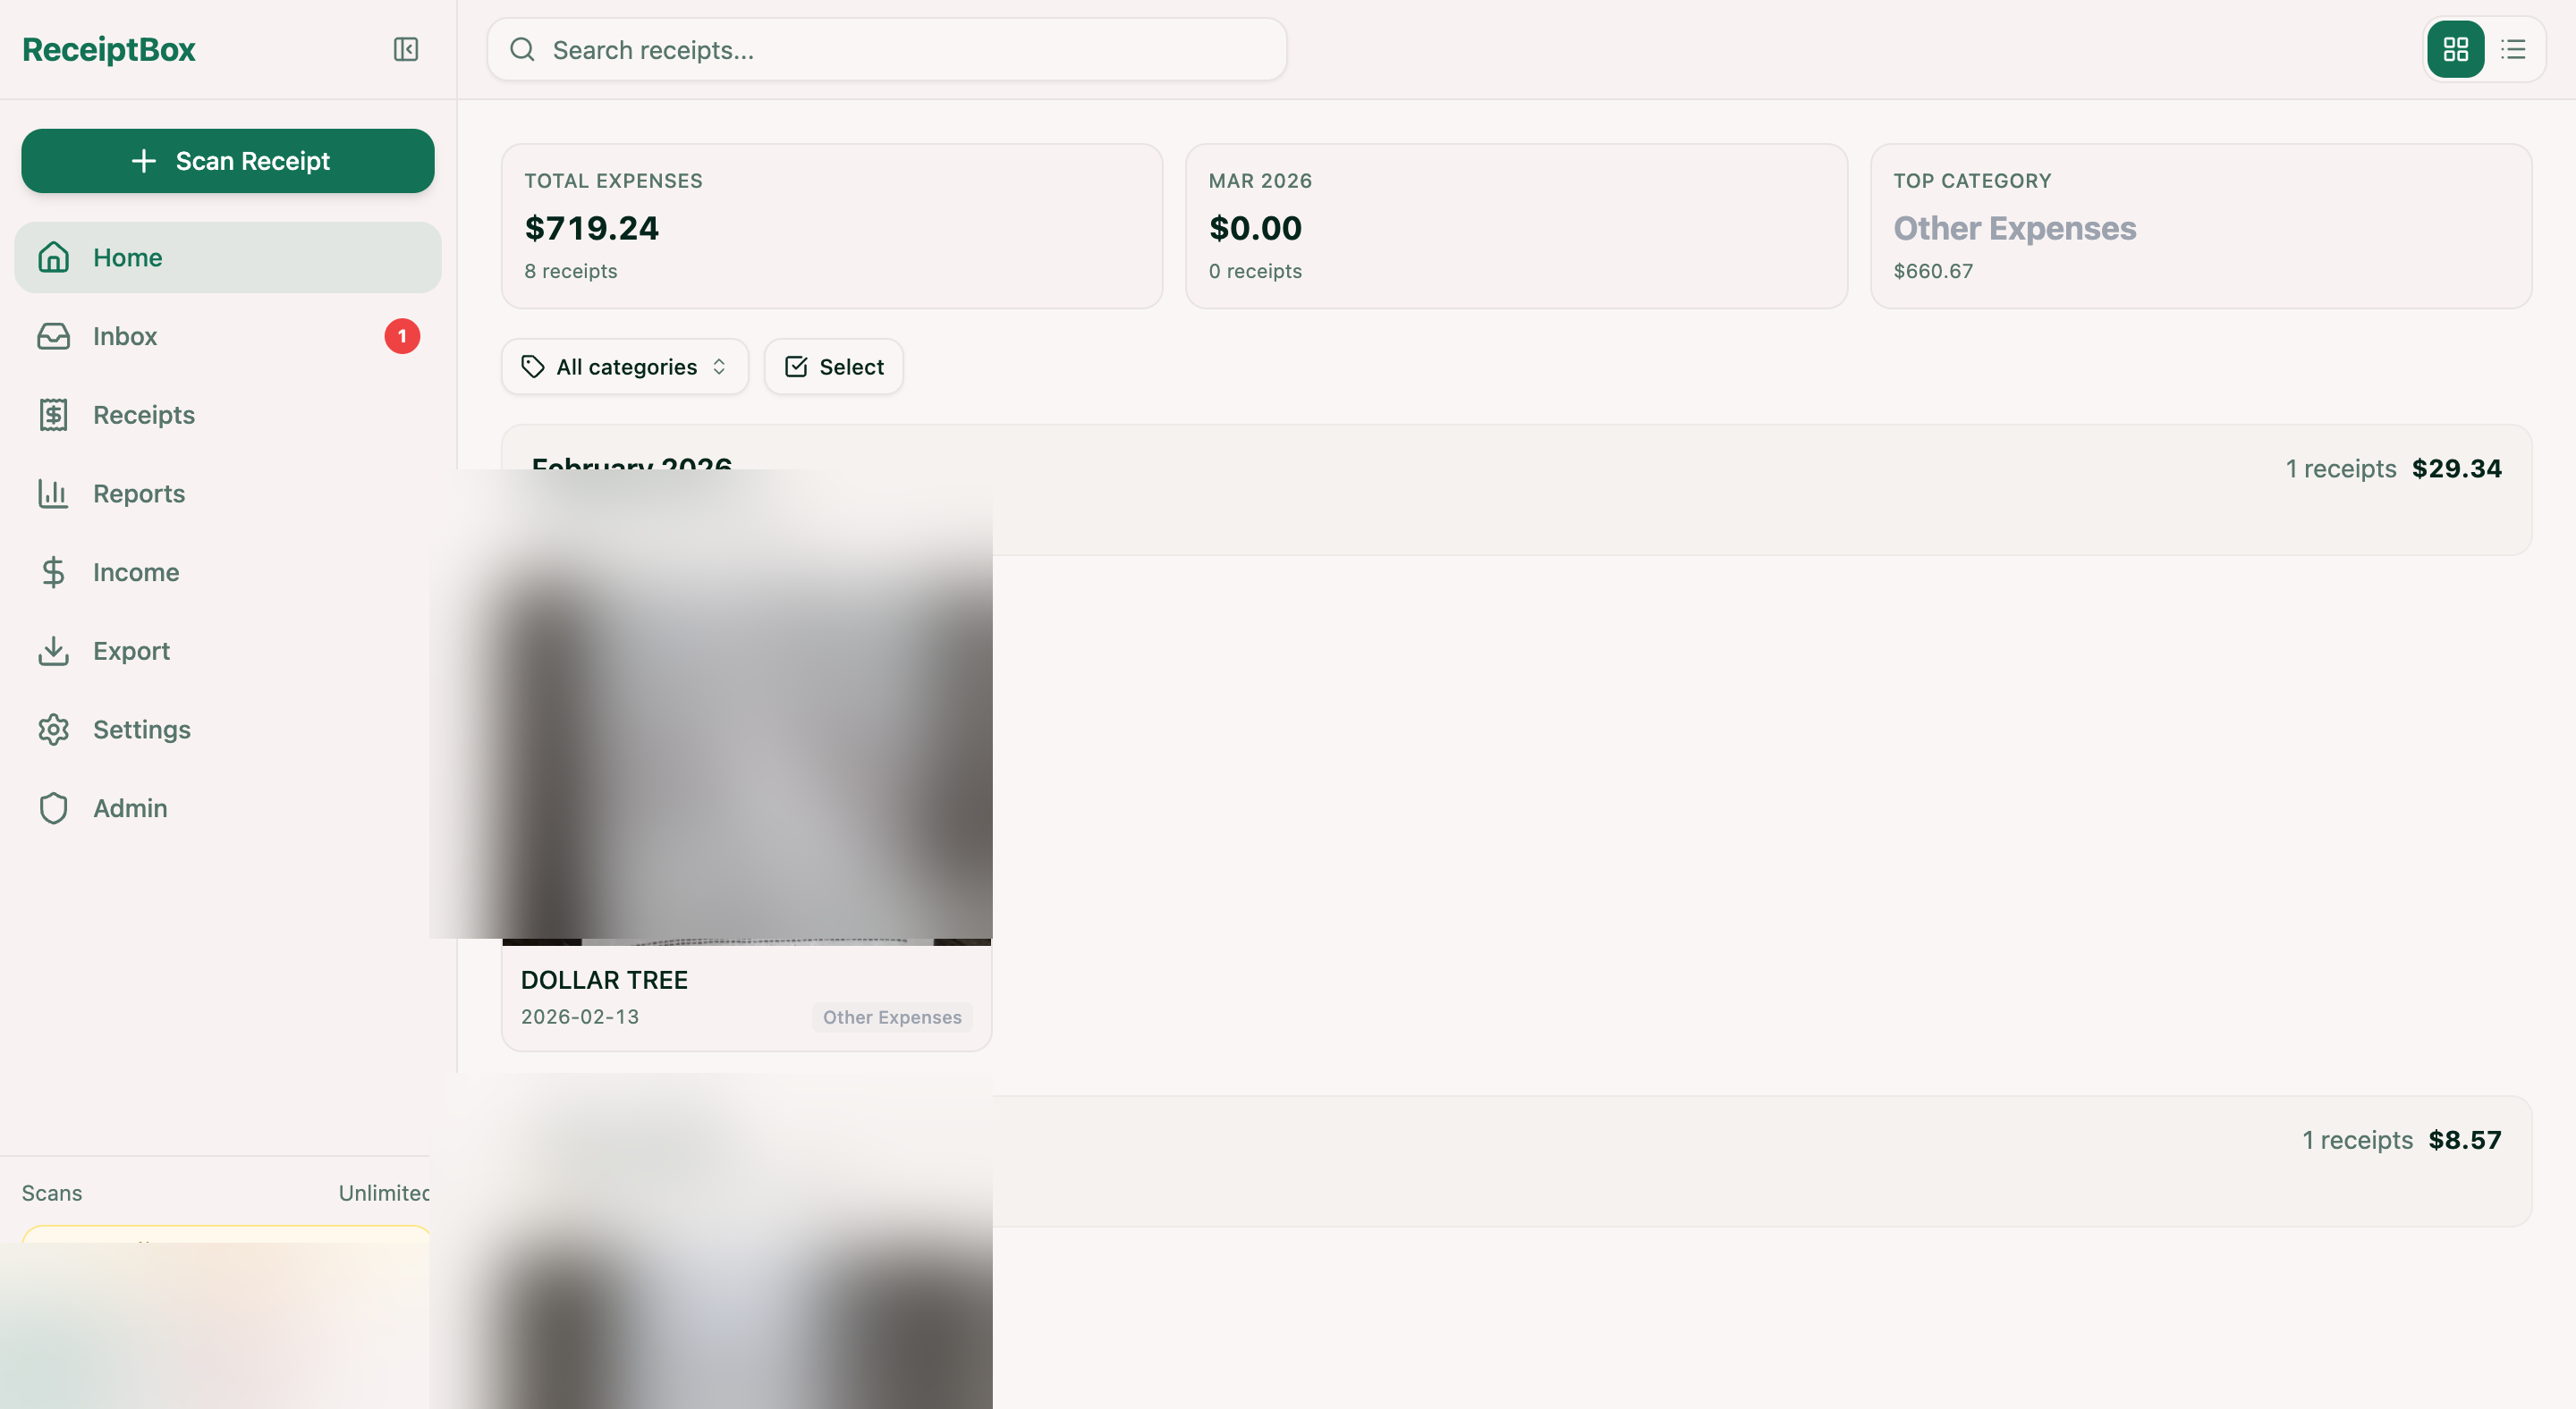Open Reports via the bar chart icon

53,493
